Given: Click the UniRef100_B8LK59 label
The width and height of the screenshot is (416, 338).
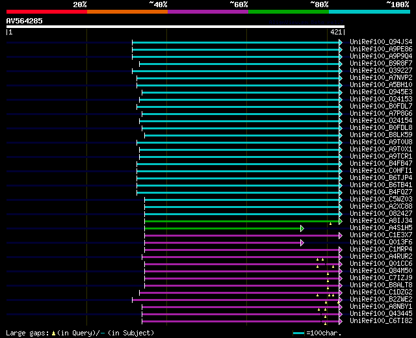Looking at the screenshot, I should tap(381, 135).
